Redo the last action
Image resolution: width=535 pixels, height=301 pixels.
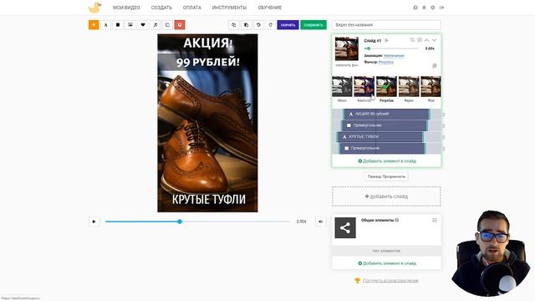(271, 25)
